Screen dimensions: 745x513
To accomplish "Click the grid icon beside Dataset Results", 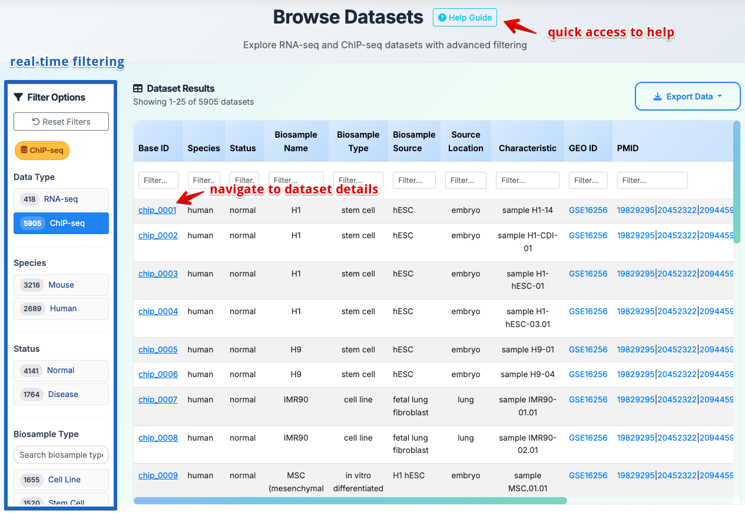I will (138, 88).
